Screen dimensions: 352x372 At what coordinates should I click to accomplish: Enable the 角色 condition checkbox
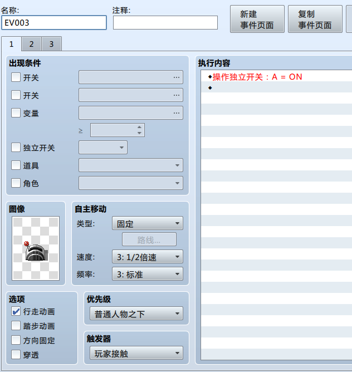click(16, 183)
